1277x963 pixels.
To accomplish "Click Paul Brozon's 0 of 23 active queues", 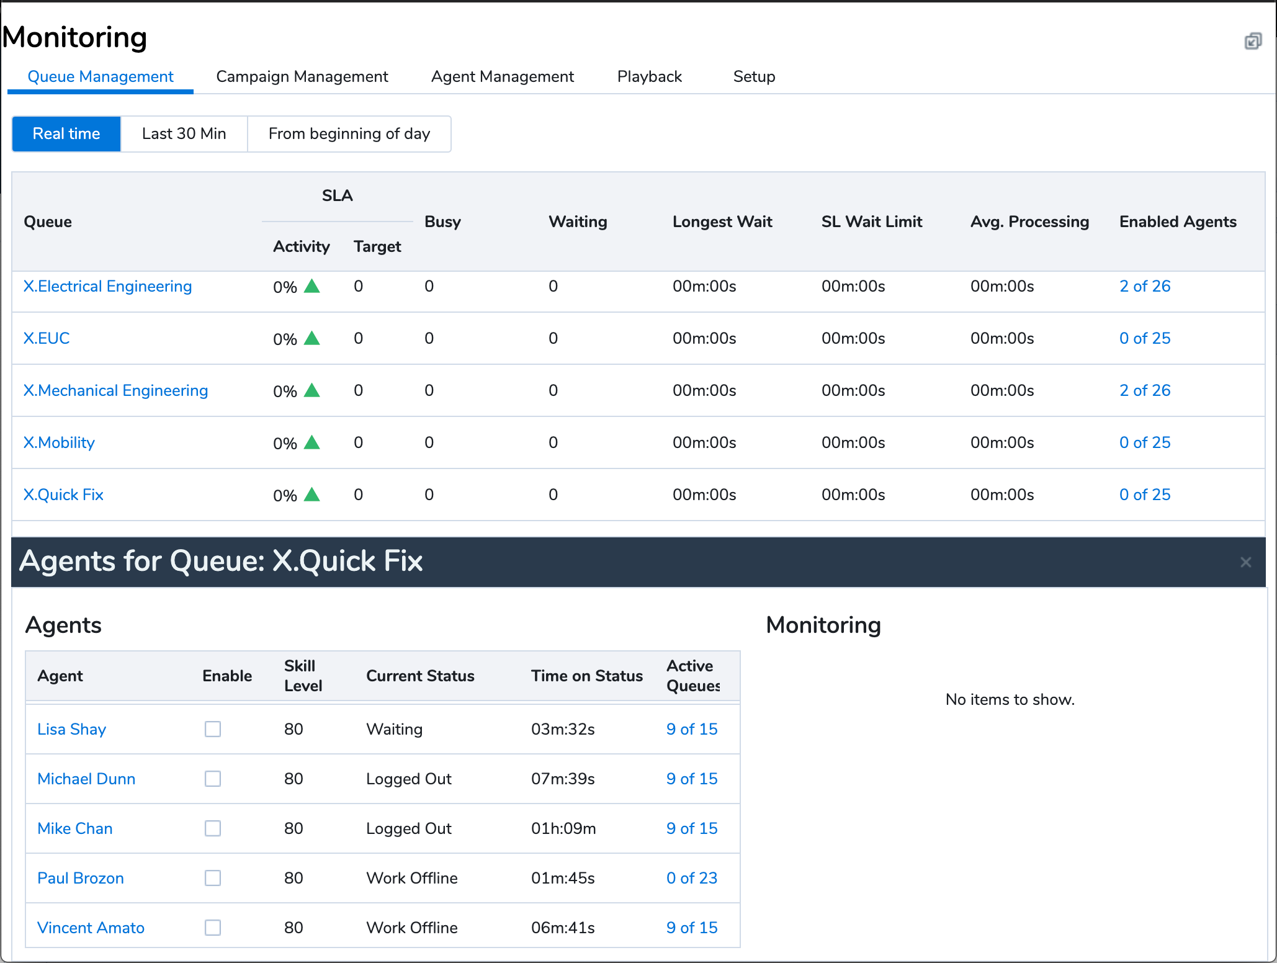I will [x=692, y=878].
